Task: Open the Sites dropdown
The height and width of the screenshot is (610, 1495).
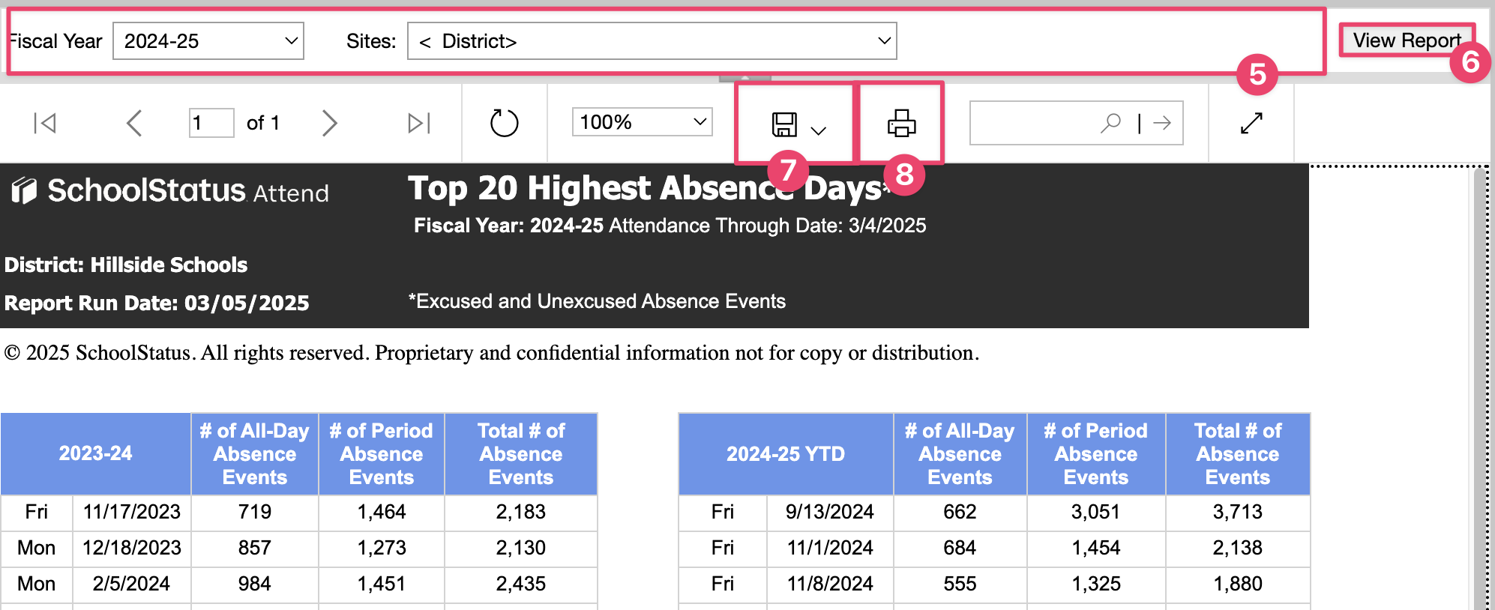Action: (652, 41)
